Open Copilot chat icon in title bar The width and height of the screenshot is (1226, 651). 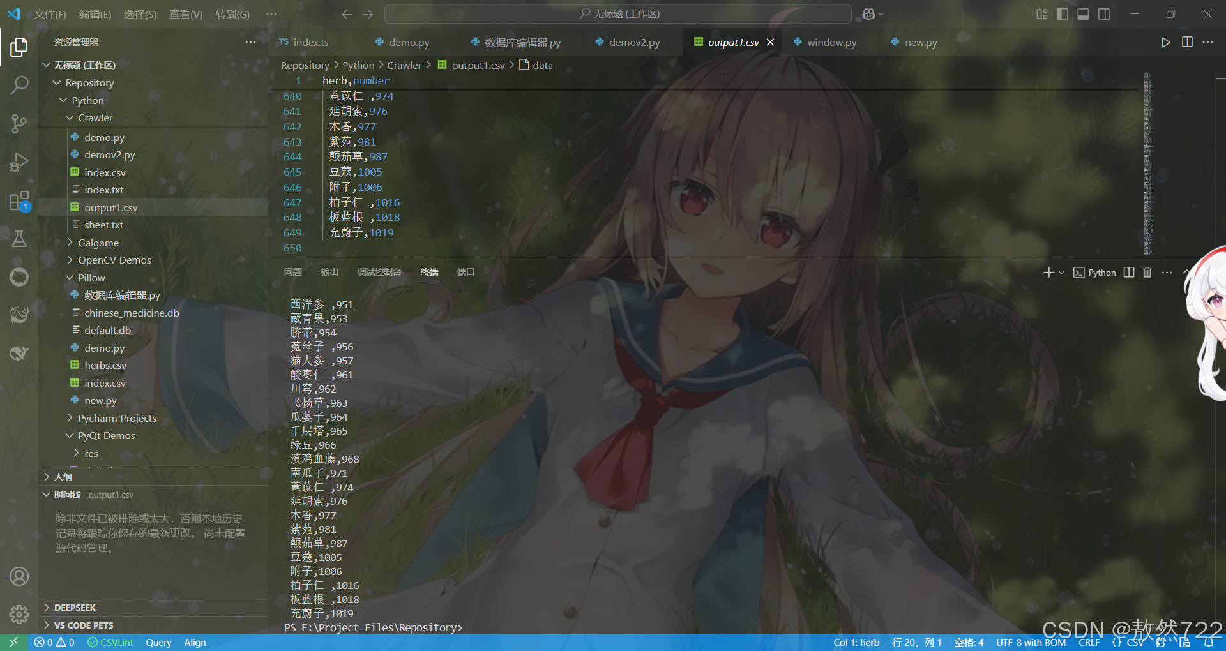(x=868, y=14)
